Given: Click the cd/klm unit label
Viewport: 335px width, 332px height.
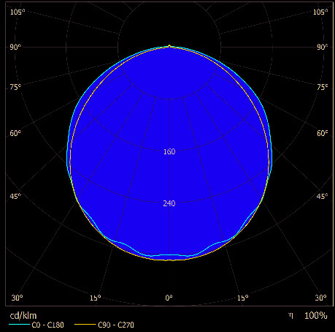Looking at the screenshot, I should 23,316.
